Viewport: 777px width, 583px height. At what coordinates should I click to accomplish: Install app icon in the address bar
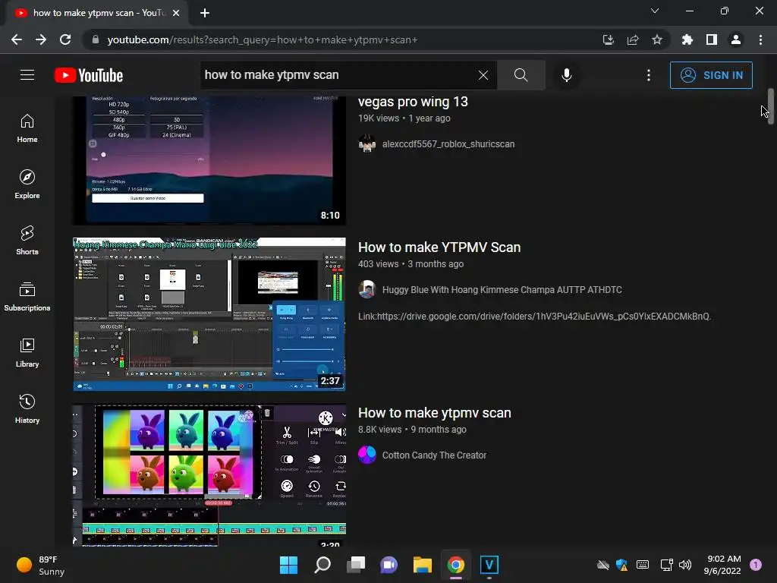[609, 39]
